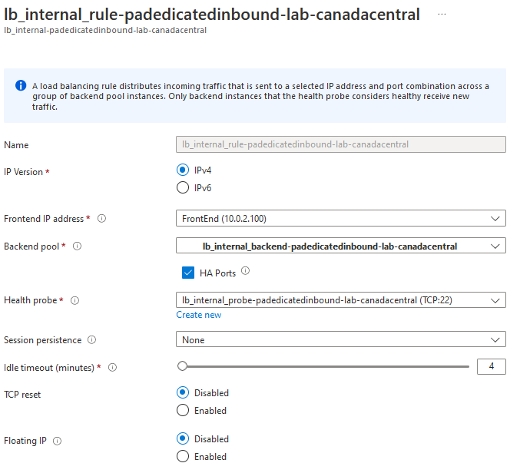The width and height of the screenshot is (520, 473).
Task: Open the Session persistence dropdown
Action: coord(340,339)
